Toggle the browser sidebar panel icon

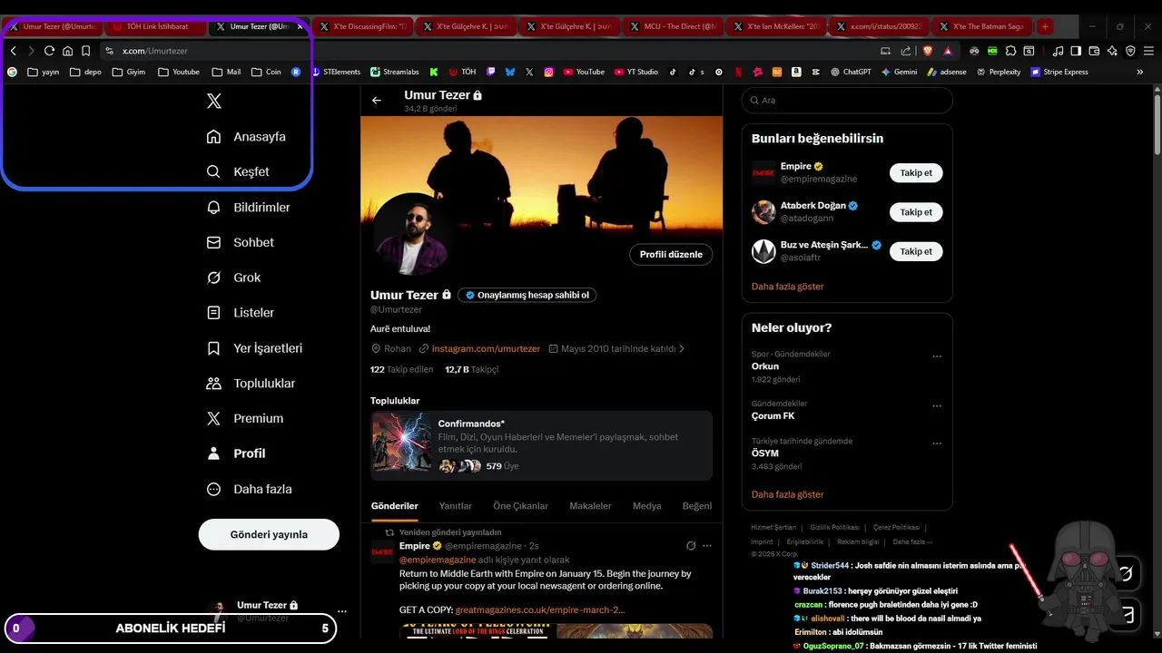[x=1076, y=51]
